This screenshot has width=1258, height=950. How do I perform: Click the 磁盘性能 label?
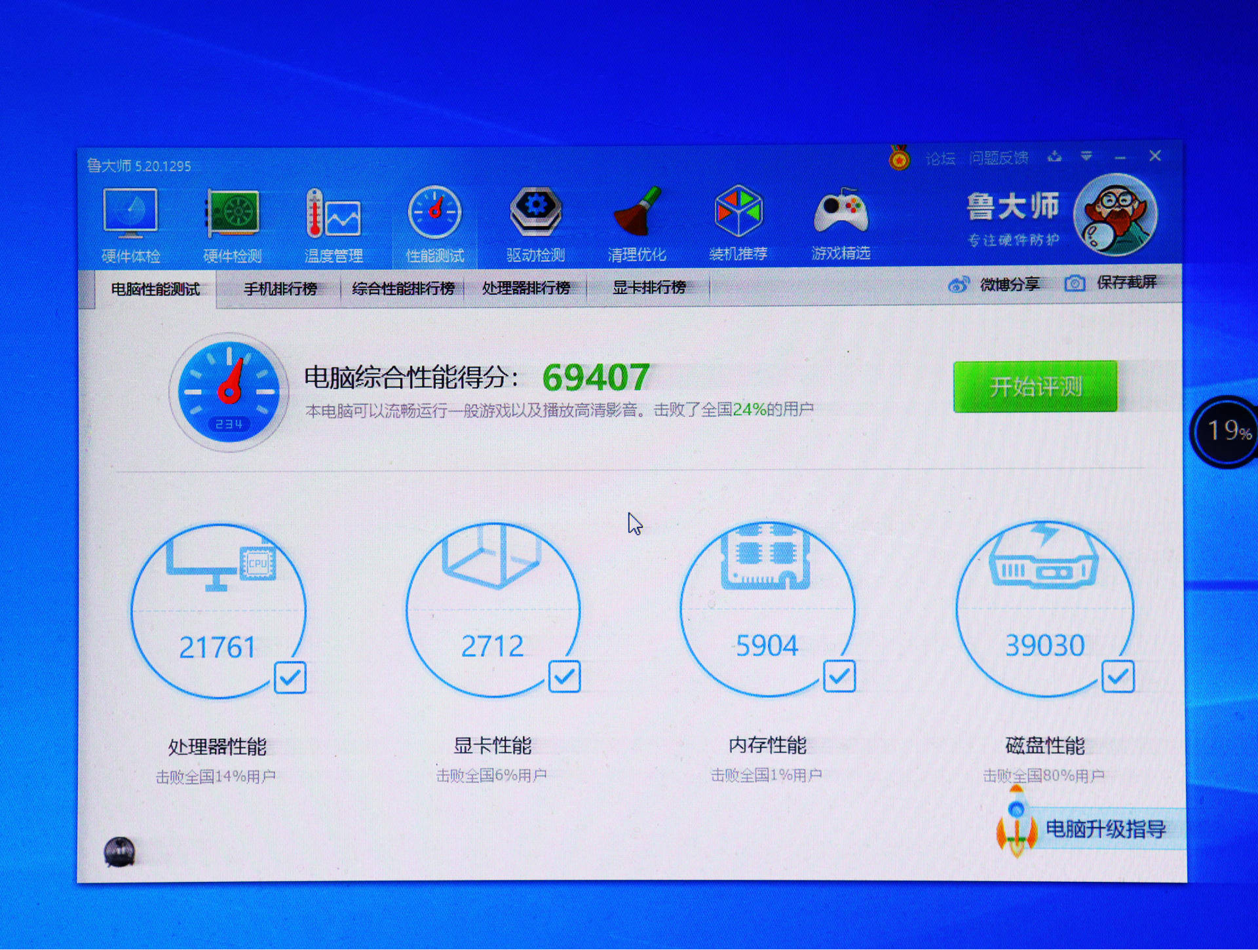click(x=1045, y=745)
